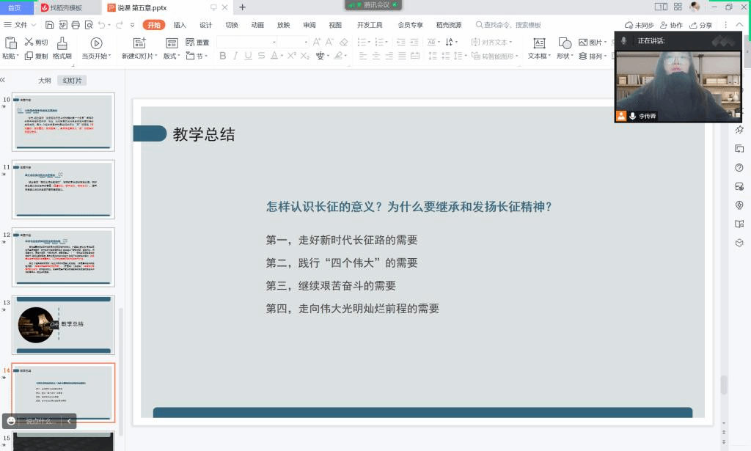Toggle bold formatting
This screenshot has width=751, height=451.
click(x=223, y=56)
